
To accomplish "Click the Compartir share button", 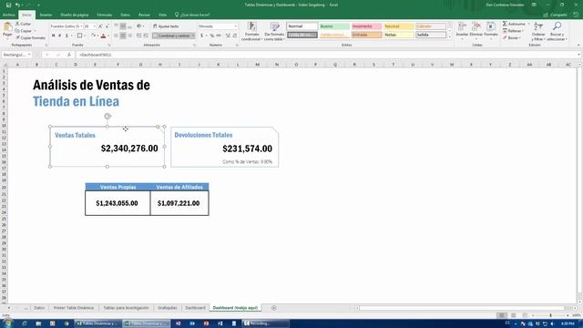I will [555, 15].
